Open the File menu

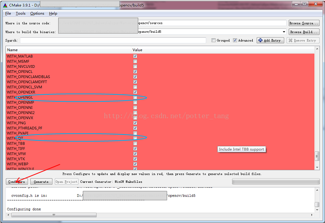tap(8, 13)
